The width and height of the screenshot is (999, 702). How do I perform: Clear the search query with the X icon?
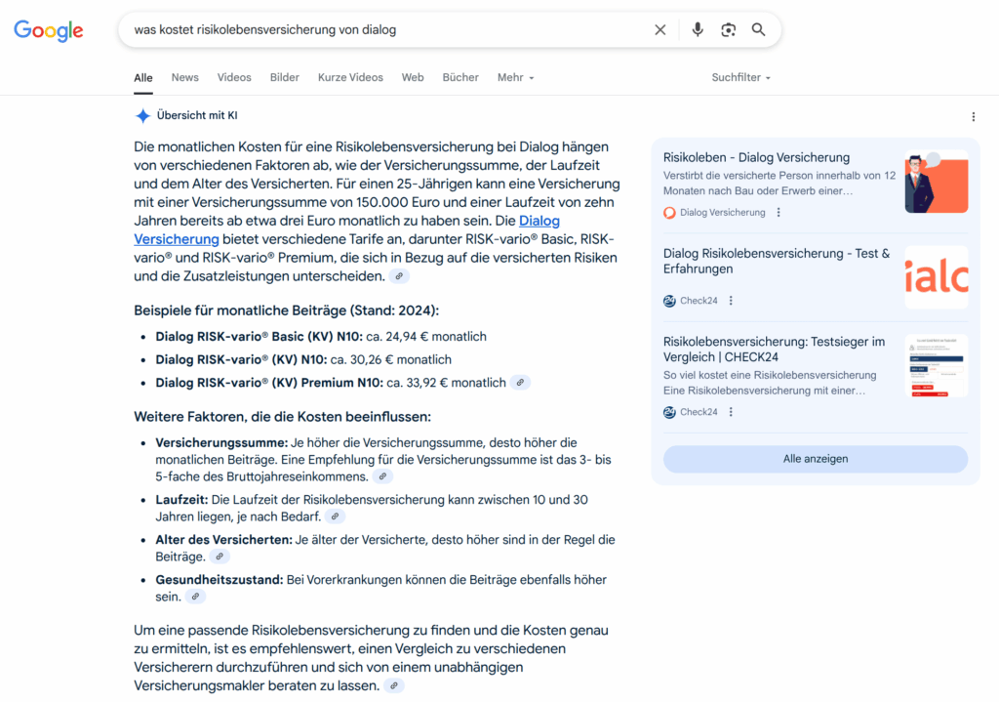660,30
